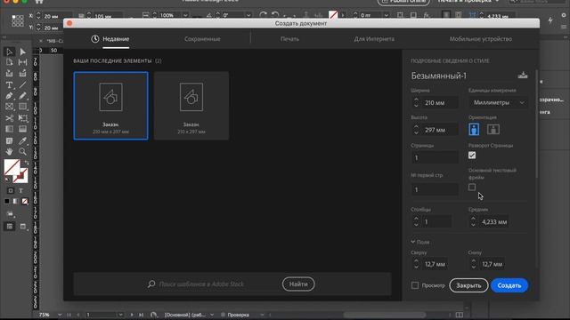Tick the Просмотр checkbox
The height and width of the screenshot is (320, 570).
tap(415, 285)
